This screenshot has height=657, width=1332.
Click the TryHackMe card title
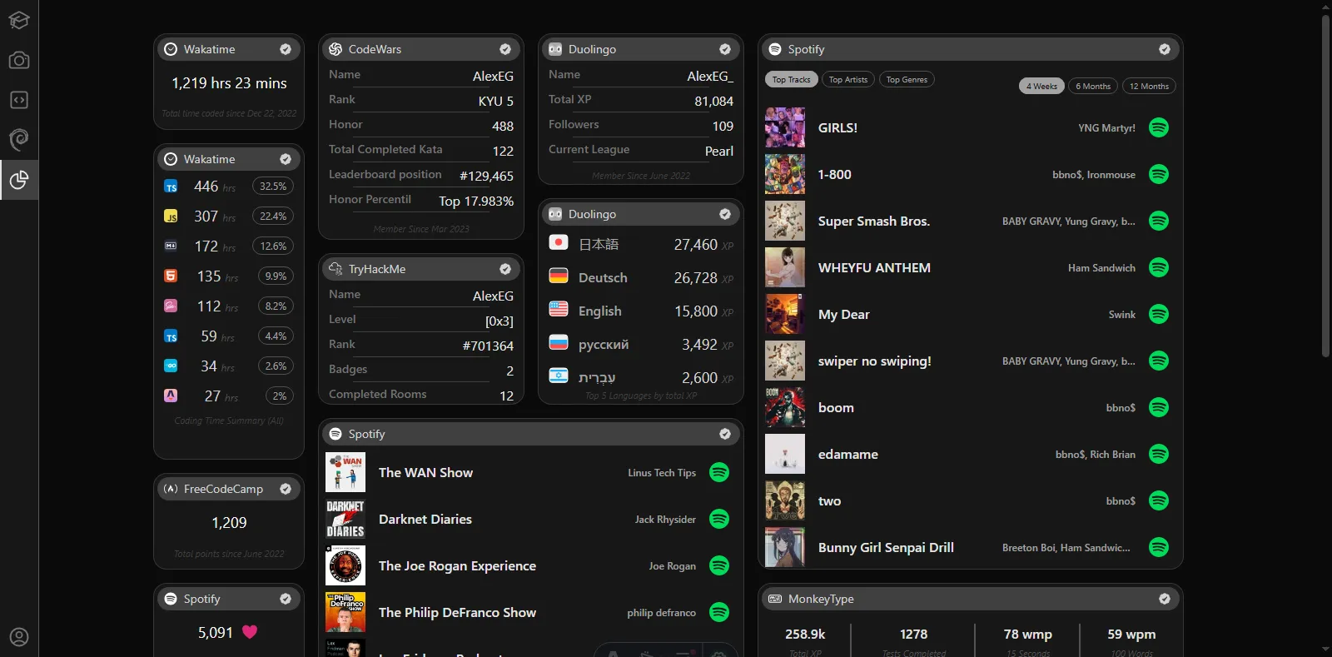click(377, 269)
